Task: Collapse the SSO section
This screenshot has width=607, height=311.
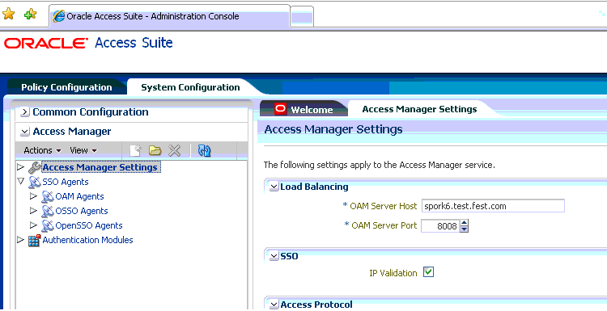Action: pos(274,256)
